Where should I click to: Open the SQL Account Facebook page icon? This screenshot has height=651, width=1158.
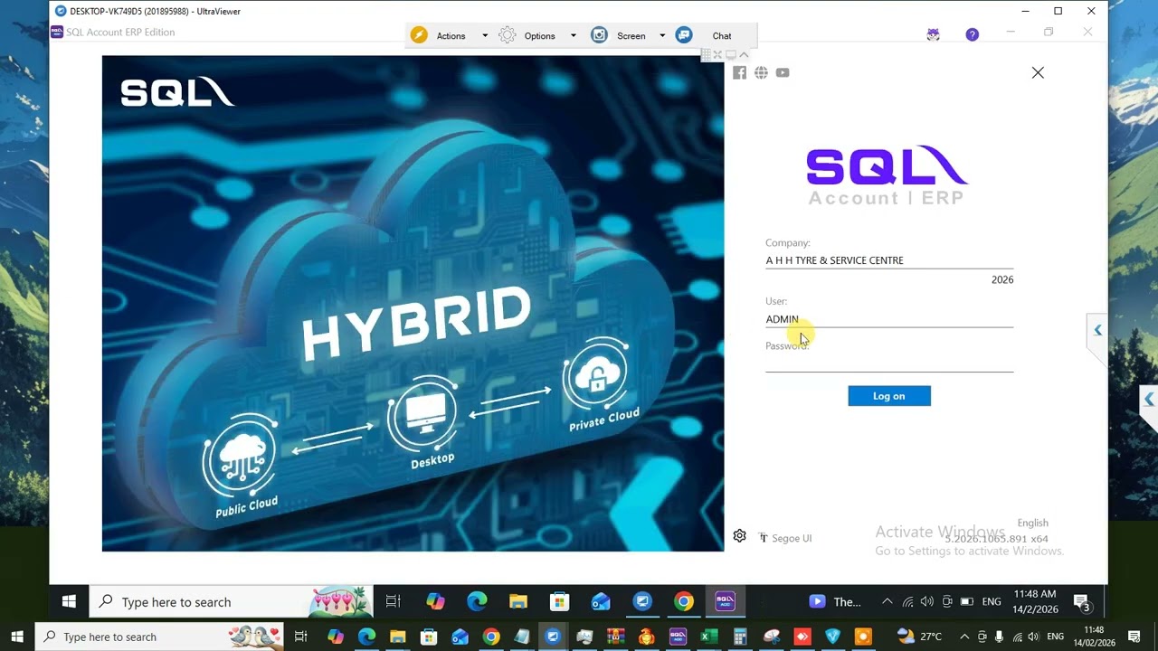point(739,72)
